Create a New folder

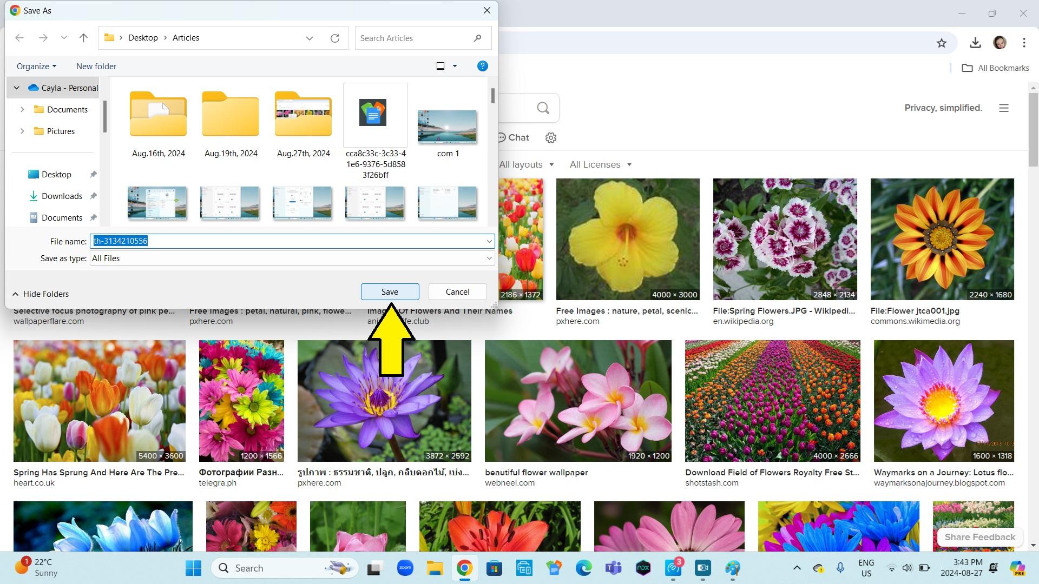click(96, 66)
